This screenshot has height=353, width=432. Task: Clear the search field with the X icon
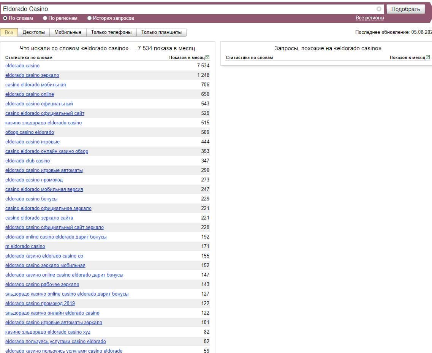(379, 9)
